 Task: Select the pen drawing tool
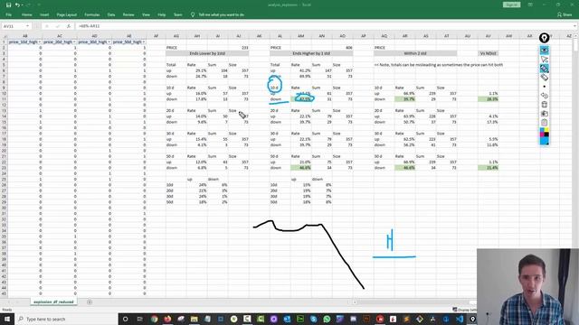coord(545,69)
